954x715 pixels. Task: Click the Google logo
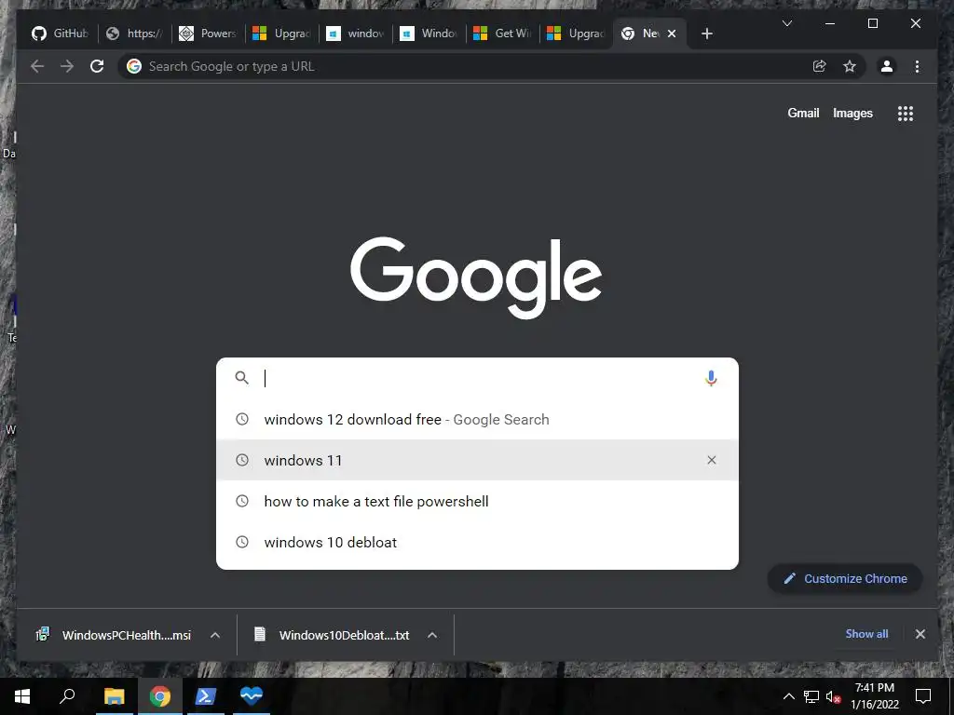tap(476, 277)
